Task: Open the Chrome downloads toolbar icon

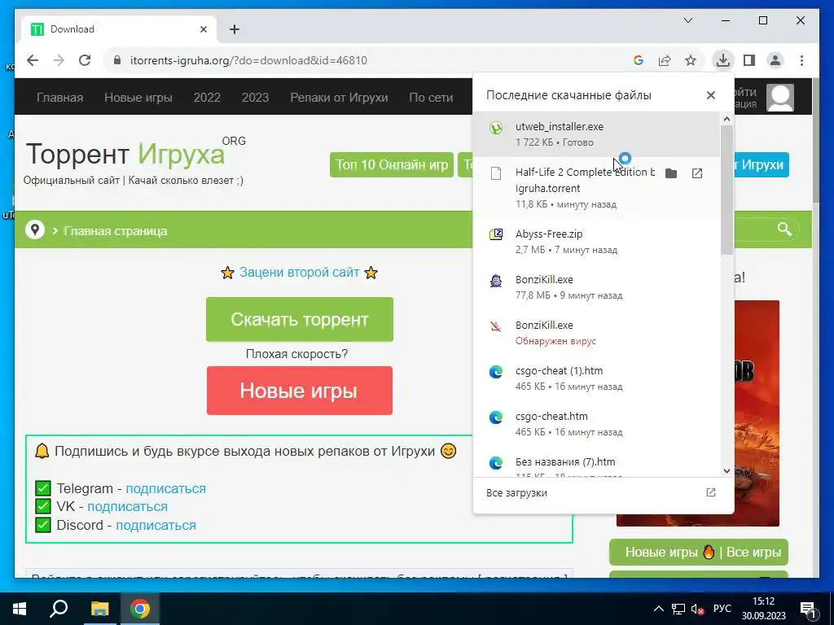Action: (723, 60)
